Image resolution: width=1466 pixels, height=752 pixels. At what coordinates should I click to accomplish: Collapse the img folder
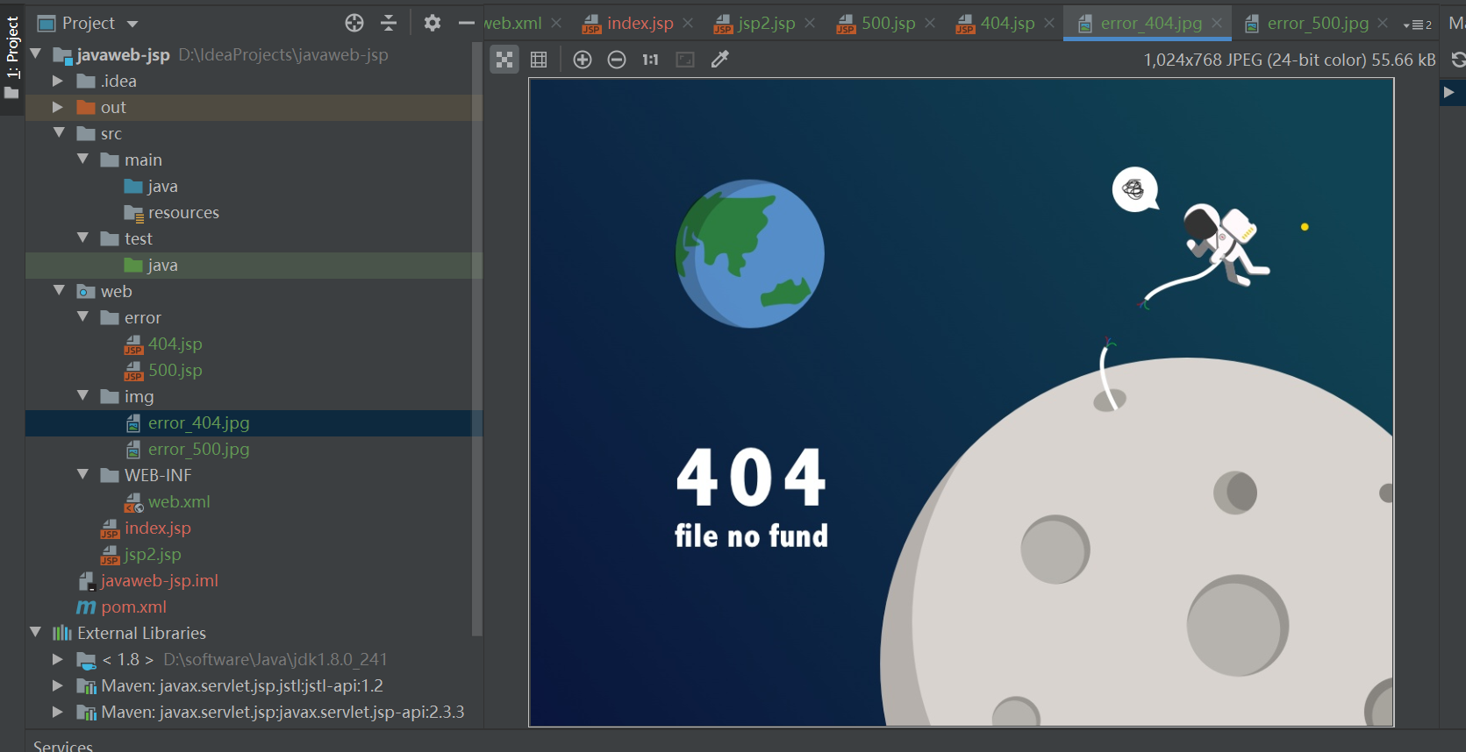(82, 396)
